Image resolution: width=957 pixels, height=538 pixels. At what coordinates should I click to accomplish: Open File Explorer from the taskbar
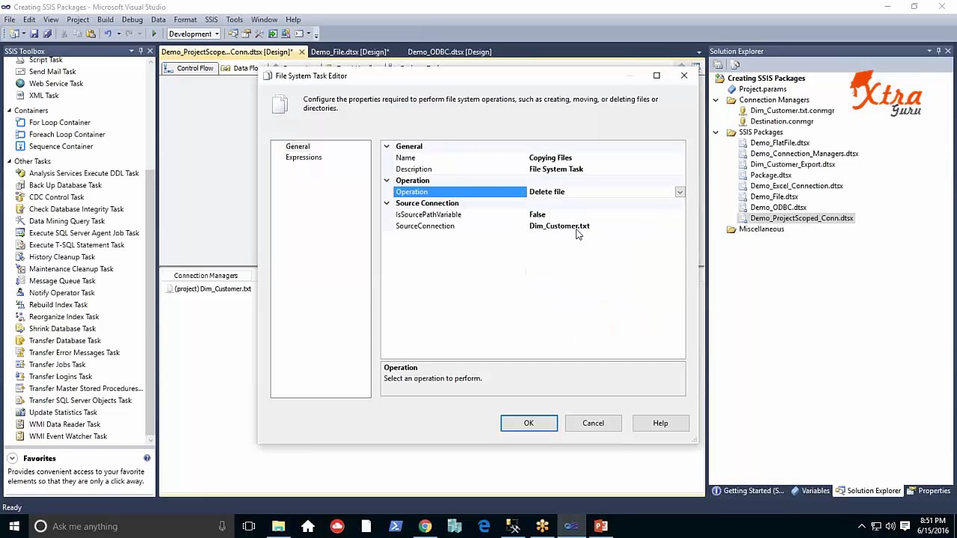point(278,526)
